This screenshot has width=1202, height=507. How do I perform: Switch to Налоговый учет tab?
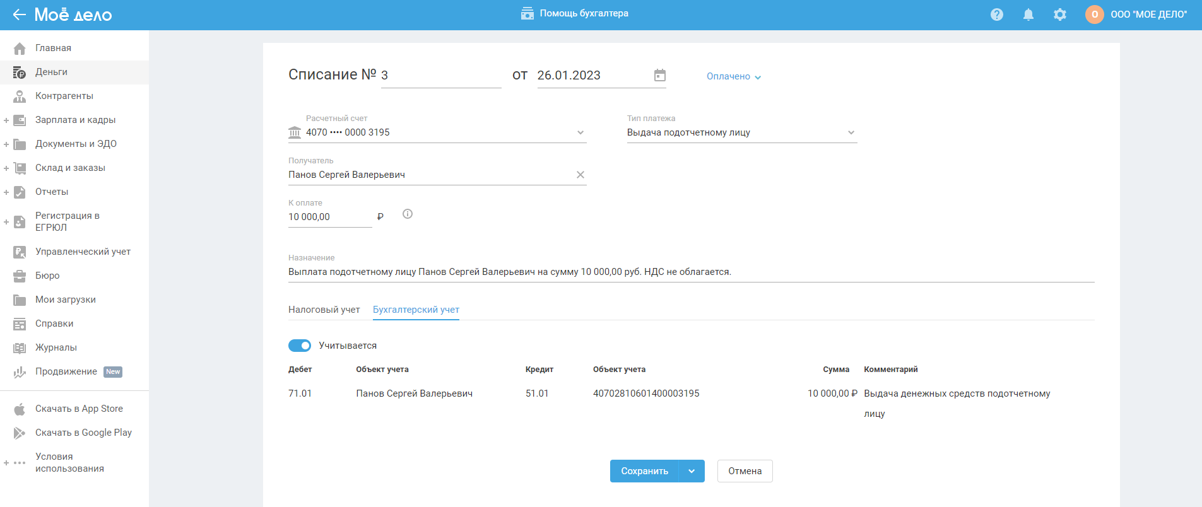[324, 310]
